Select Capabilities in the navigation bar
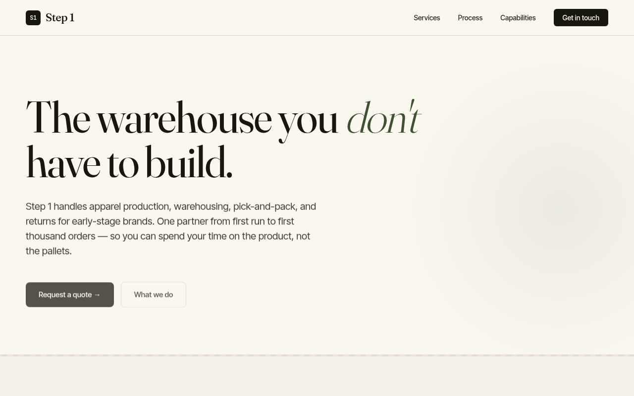 (518, 18)
